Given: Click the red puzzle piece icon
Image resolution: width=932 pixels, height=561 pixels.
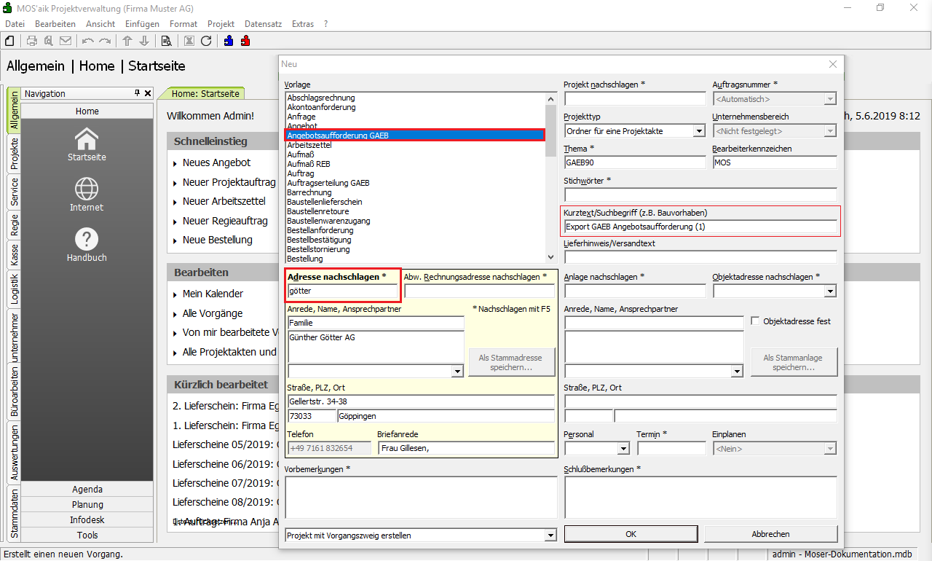Looking at the screenshot, I should 245,41.
